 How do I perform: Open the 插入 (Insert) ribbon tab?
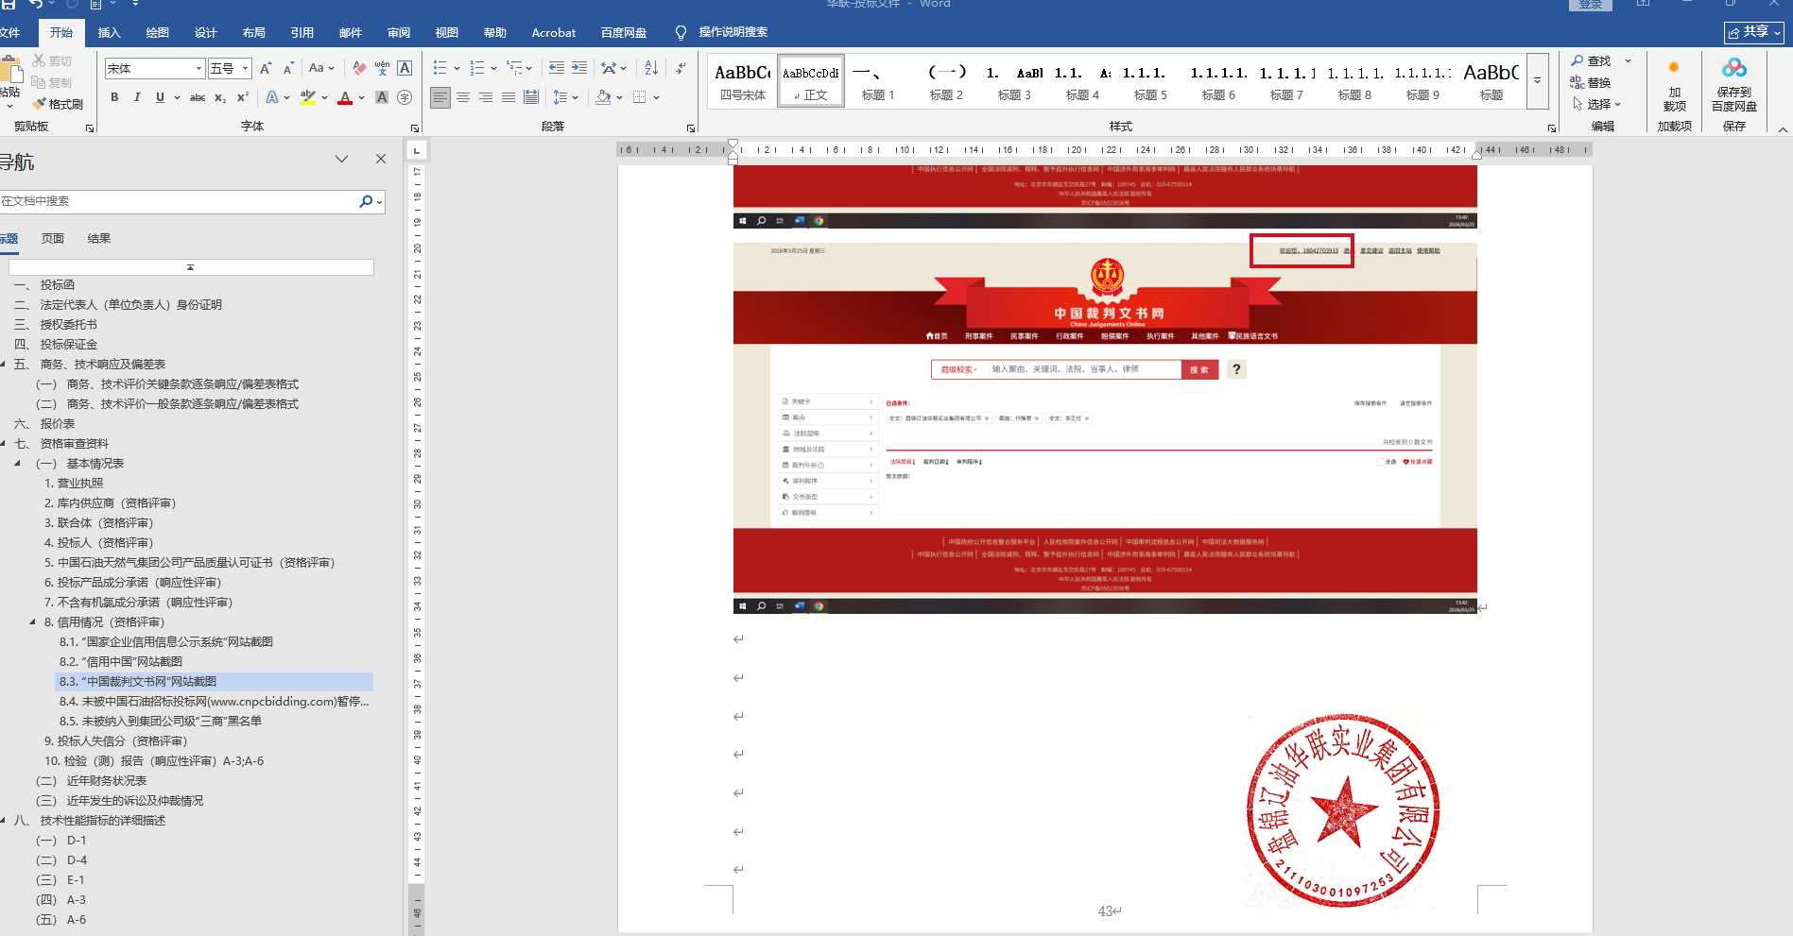click(x=110, y=33)
